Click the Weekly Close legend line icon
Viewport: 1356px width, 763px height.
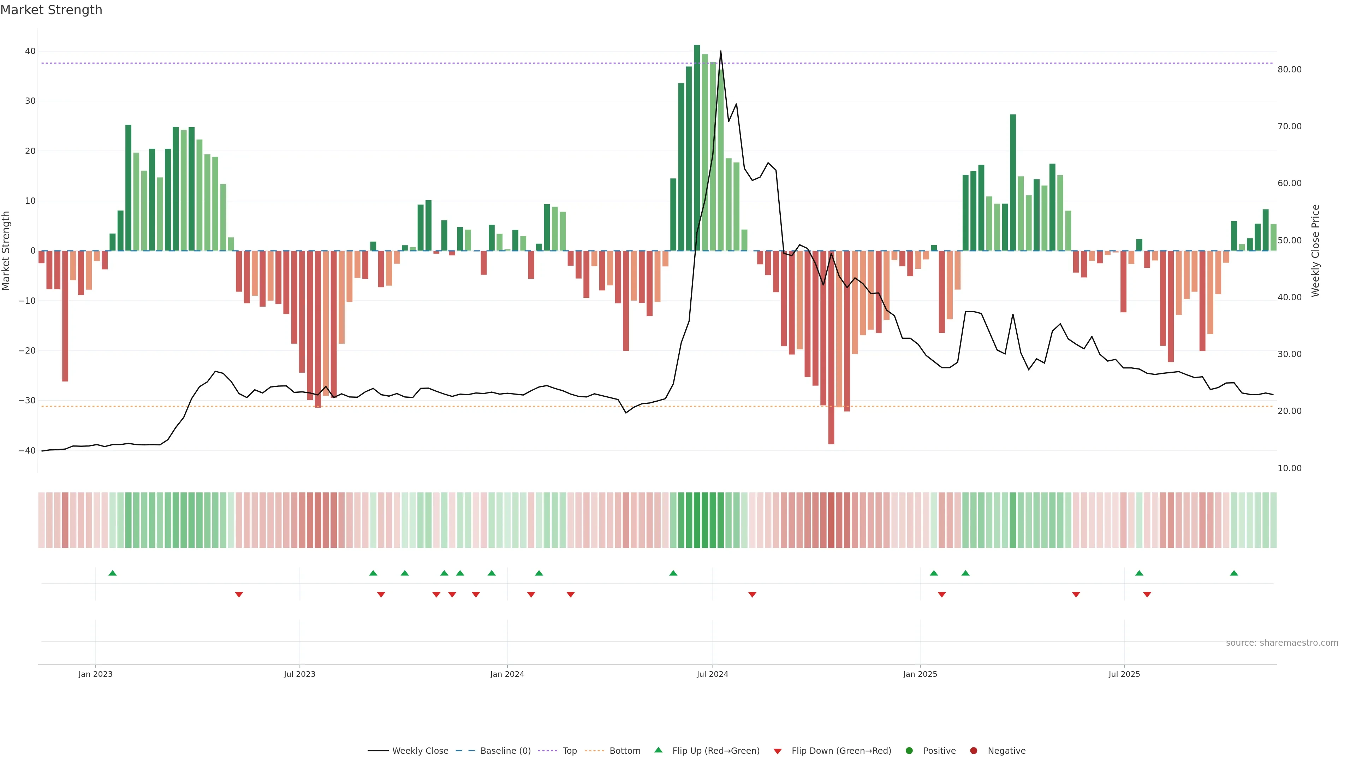(x=378, y=751)
